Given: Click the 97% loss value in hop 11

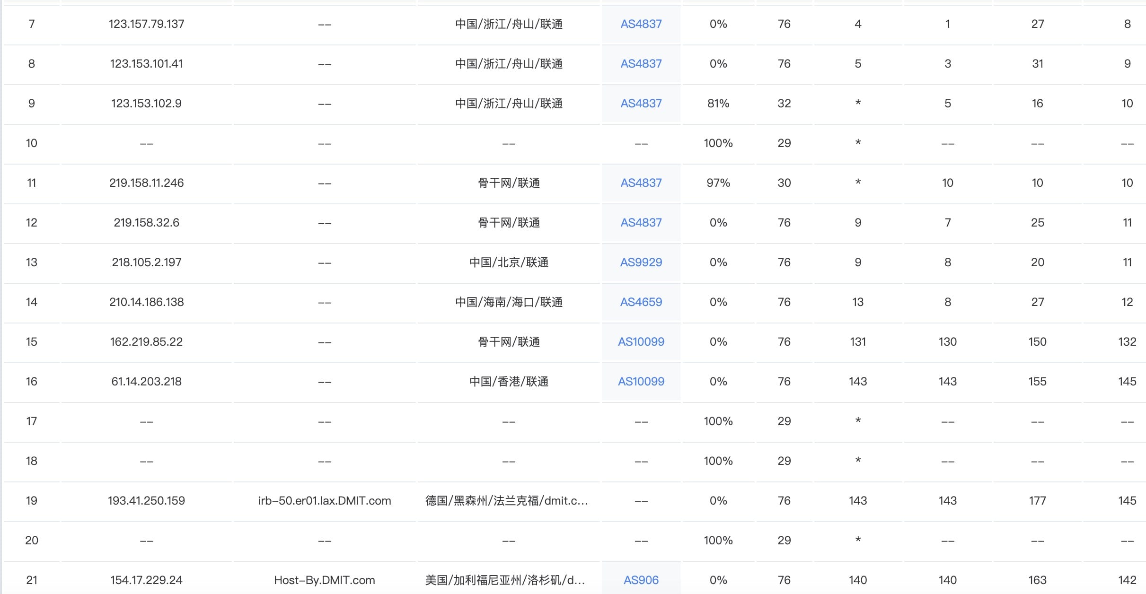Looking at the screenshot, I should tap(718, 183).
